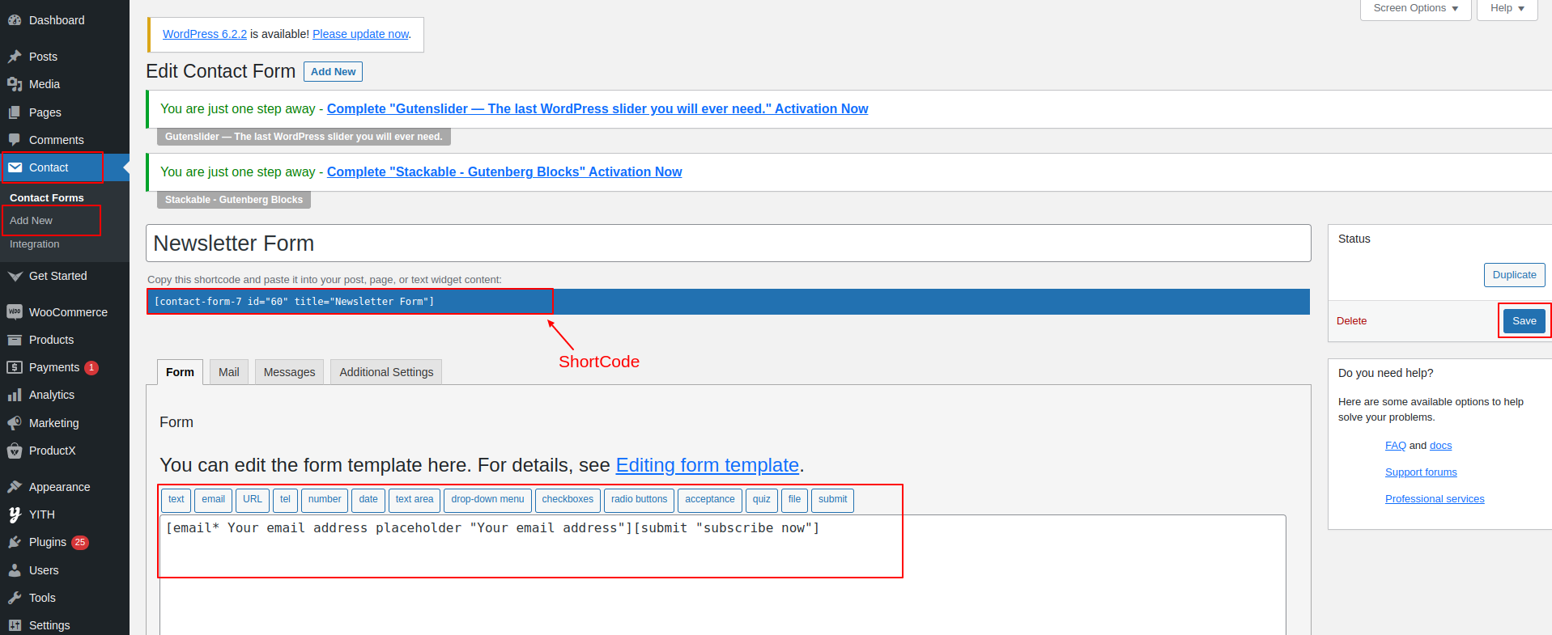Click the Stackable - Gutenberg Blocks label tag
Screen dimensions: 1552x635
click(x=234, y=200)
